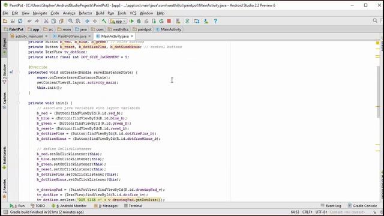Open the Messages tool window

point(106,206)
